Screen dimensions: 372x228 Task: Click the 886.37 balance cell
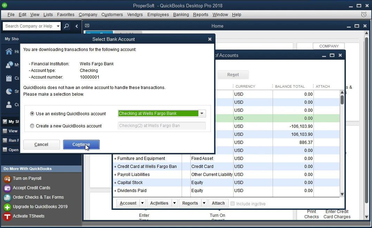click(293, 142)
